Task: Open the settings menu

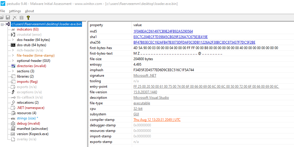Action: [x=15, y=11]
